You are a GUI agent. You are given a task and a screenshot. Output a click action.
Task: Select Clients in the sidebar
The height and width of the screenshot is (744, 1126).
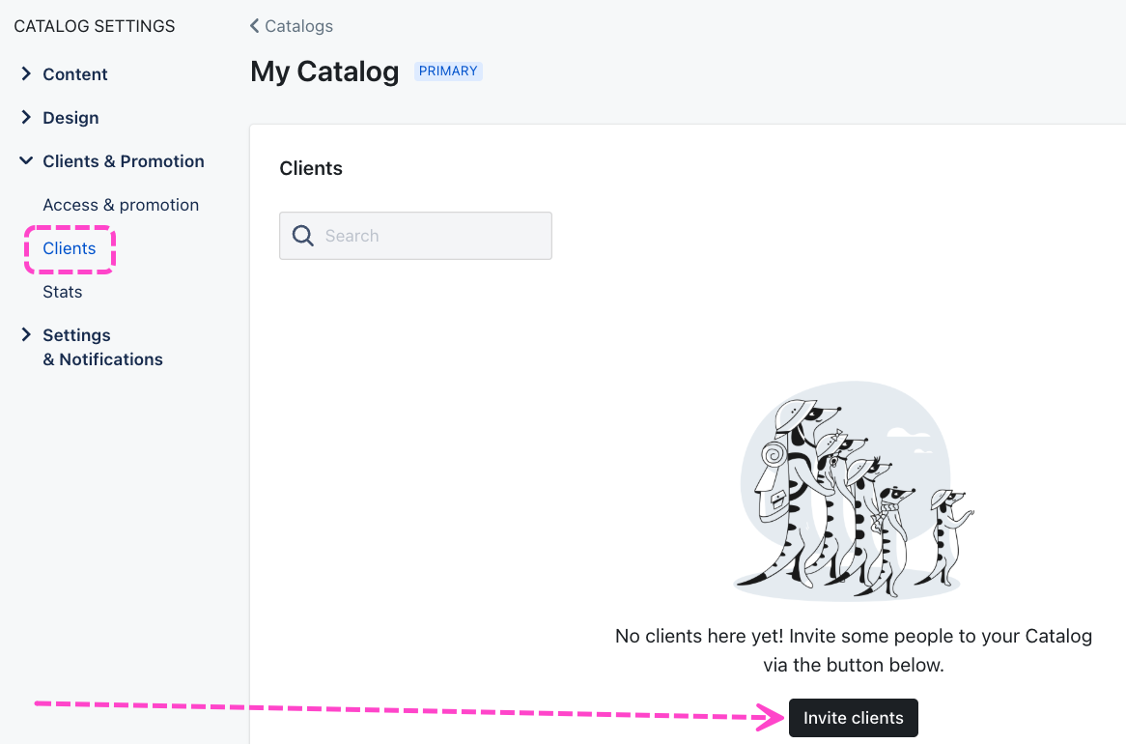tap(70, 248)
